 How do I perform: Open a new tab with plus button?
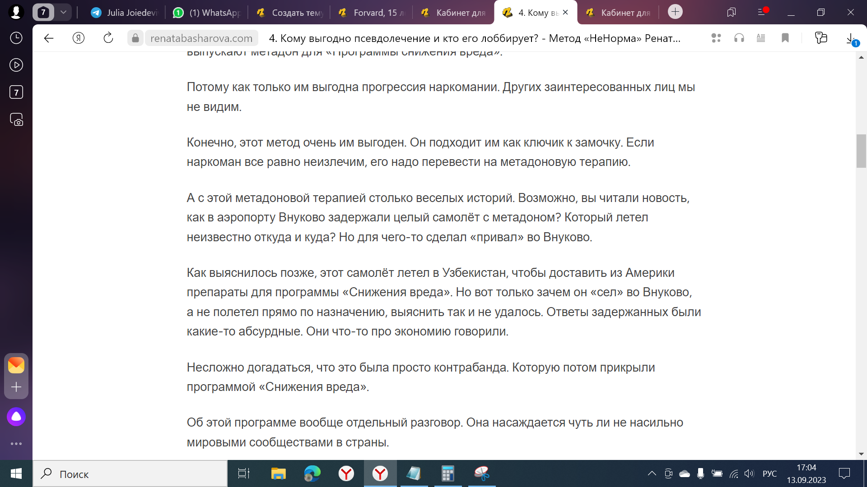[675, 12]
